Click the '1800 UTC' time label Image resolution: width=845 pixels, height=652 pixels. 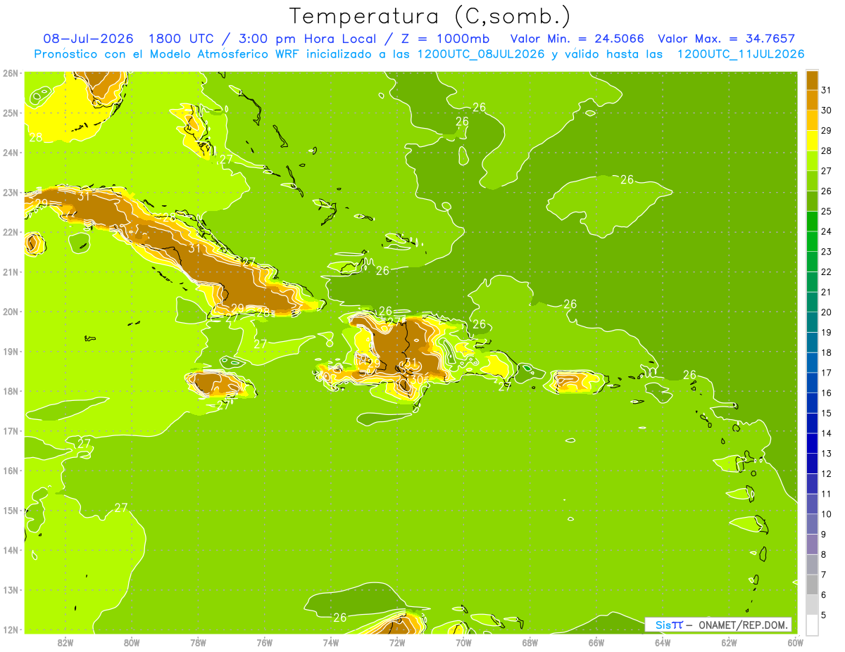click(180, 39)
